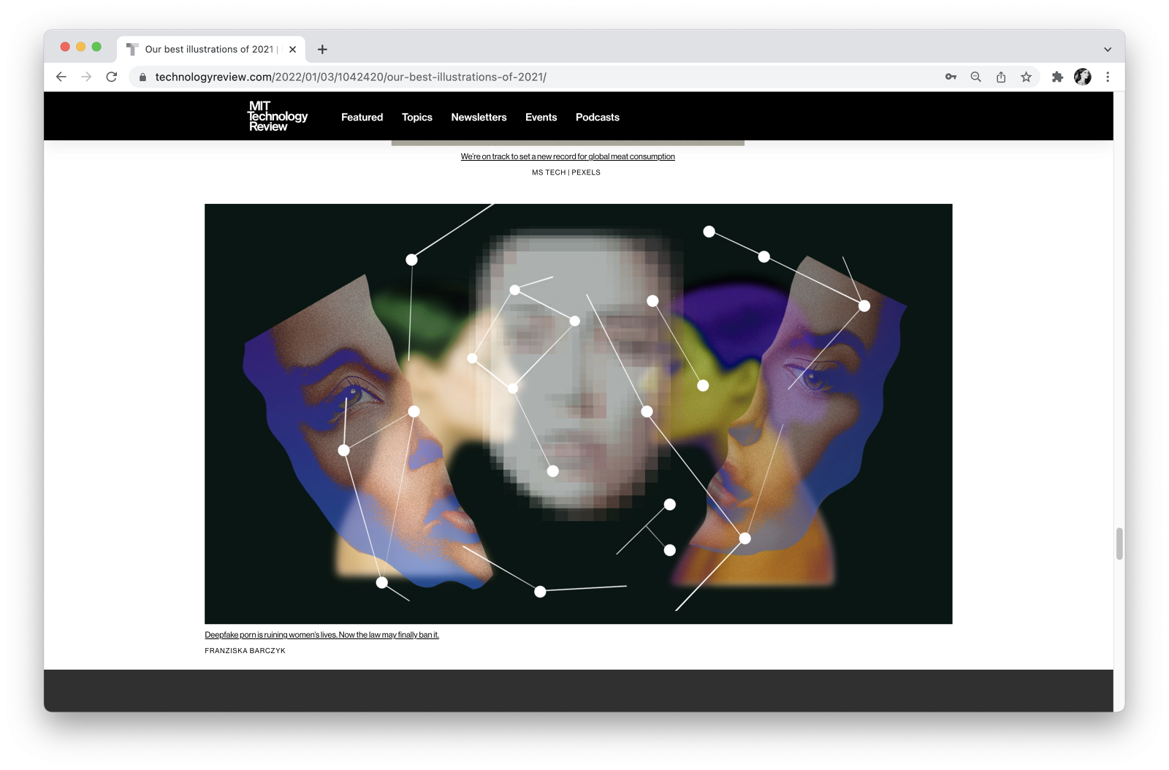
Task: Go back using the browser back arrow
Action: point(61,77)
